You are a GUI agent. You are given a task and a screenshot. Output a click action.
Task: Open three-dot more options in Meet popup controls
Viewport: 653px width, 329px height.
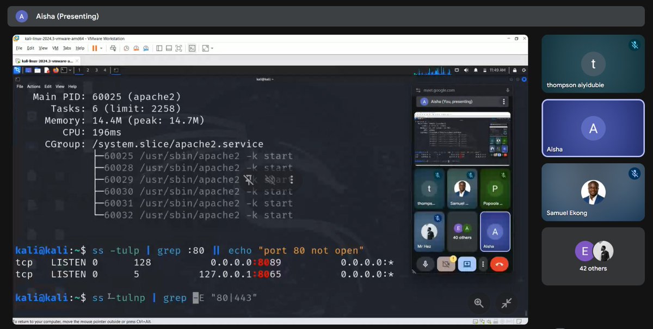[483, 264]
